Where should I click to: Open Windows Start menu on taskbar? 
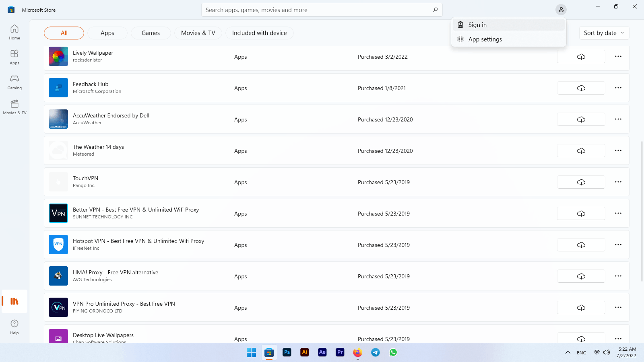tap(252, 352)
